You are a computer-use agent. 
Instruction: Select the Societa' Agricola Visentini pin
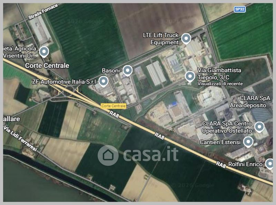click(44, 52)
